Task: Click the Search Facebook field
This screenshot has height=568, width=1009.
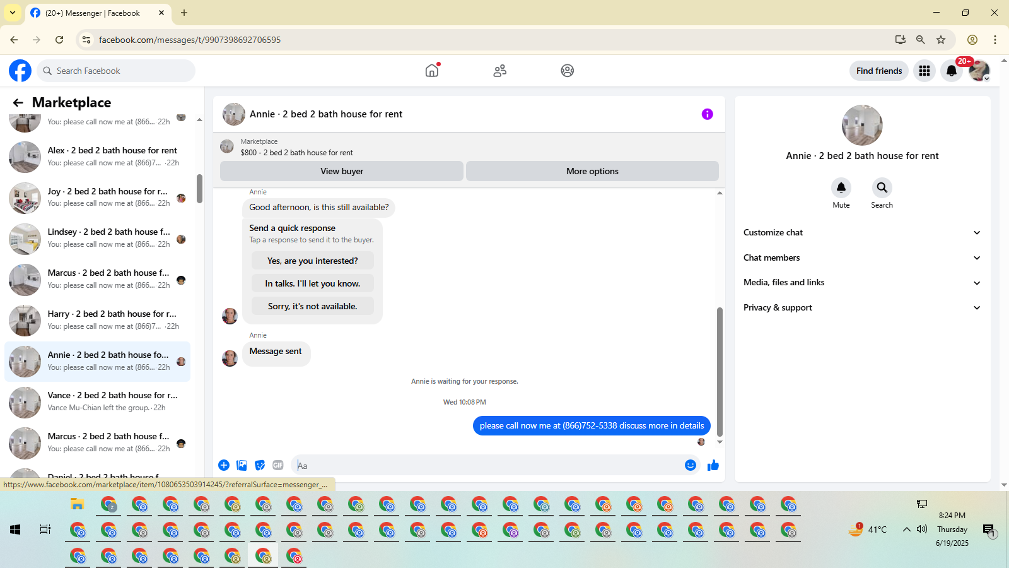Action: click(116, 71)
